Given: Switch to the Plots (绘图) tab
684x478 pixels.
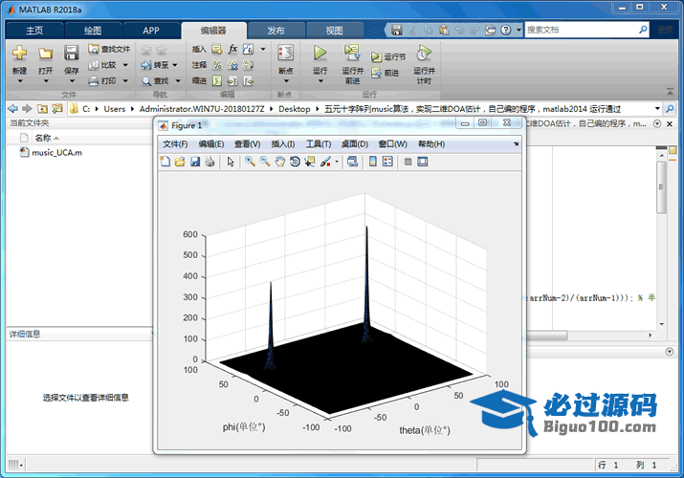Looking at the screenshot, I should point(93,31).
